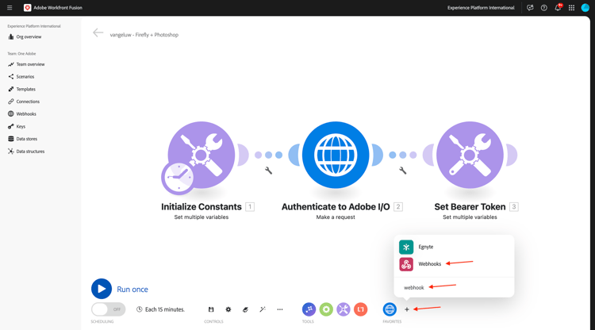
Task: Click the Make a request subtitle
Action: coord(336,217)
